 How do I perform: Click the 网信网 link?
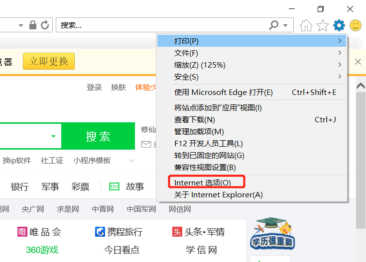tap(180, 209)
